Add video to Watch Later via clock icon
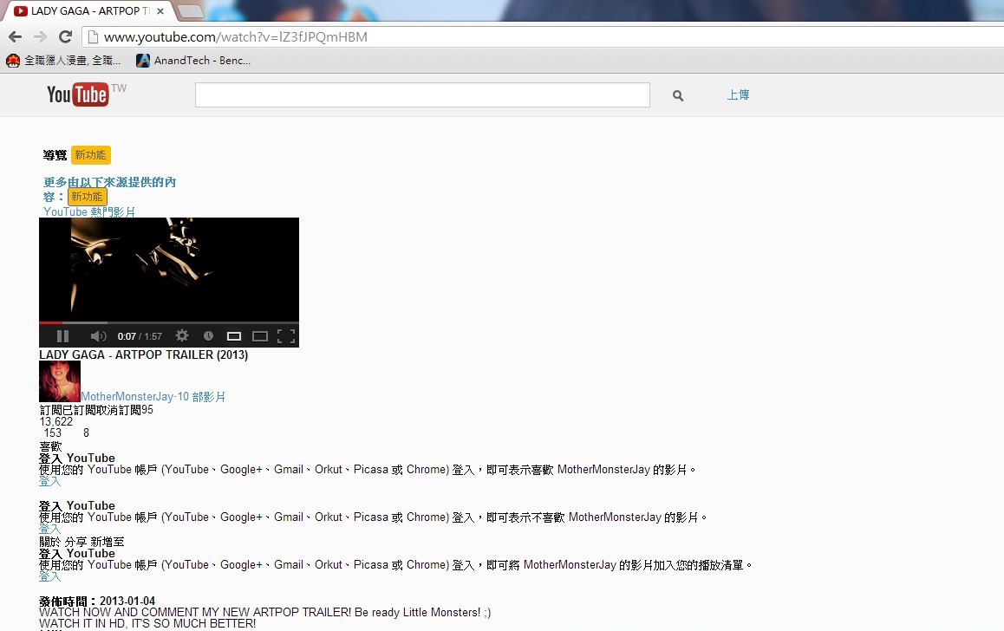This screenshot has width=1004, height=631. 208,336
